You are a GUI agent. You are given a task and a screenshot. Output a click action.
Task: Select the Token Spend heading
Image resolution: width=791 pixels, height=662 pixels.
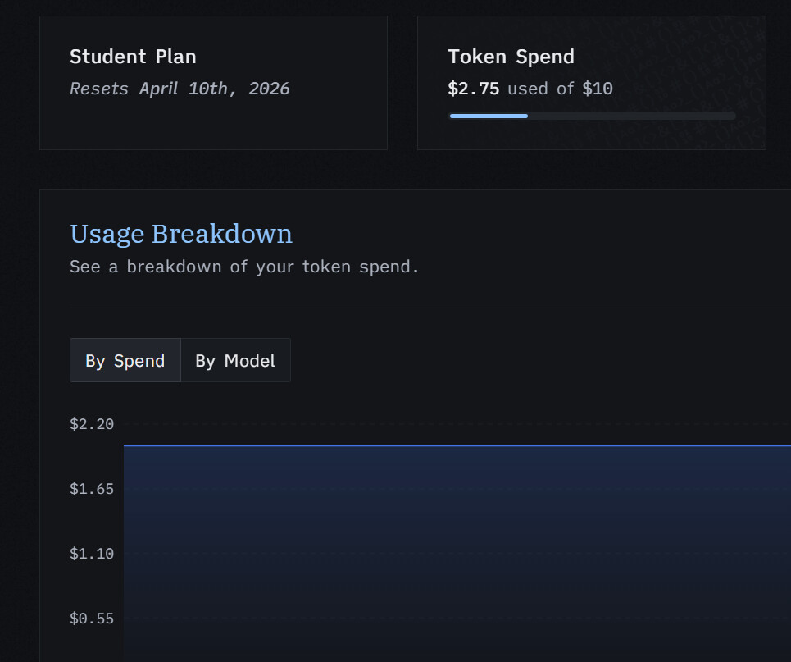tap(511, 57)
